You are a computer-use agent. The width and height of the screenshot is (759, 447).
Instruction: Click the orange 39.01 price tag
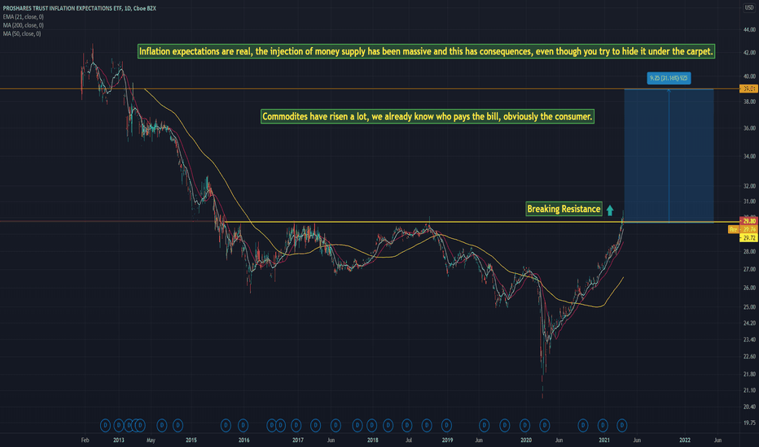click(749, 89)
